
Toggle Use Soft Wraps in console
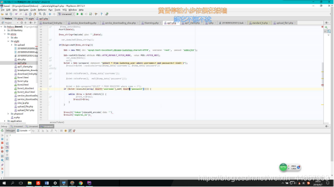[7, 143]
